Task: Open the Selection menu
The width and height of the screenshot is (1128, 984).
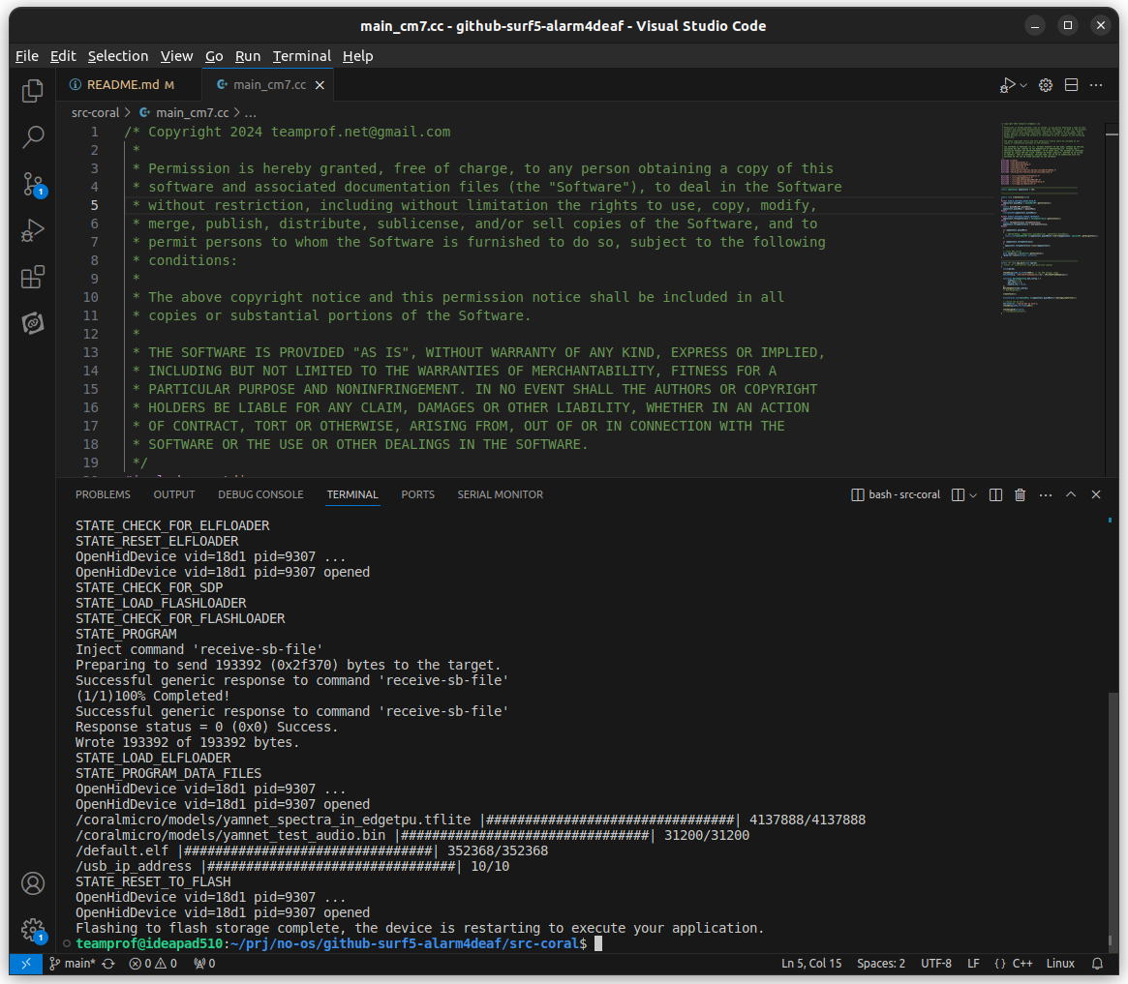Action: [118, 56]
